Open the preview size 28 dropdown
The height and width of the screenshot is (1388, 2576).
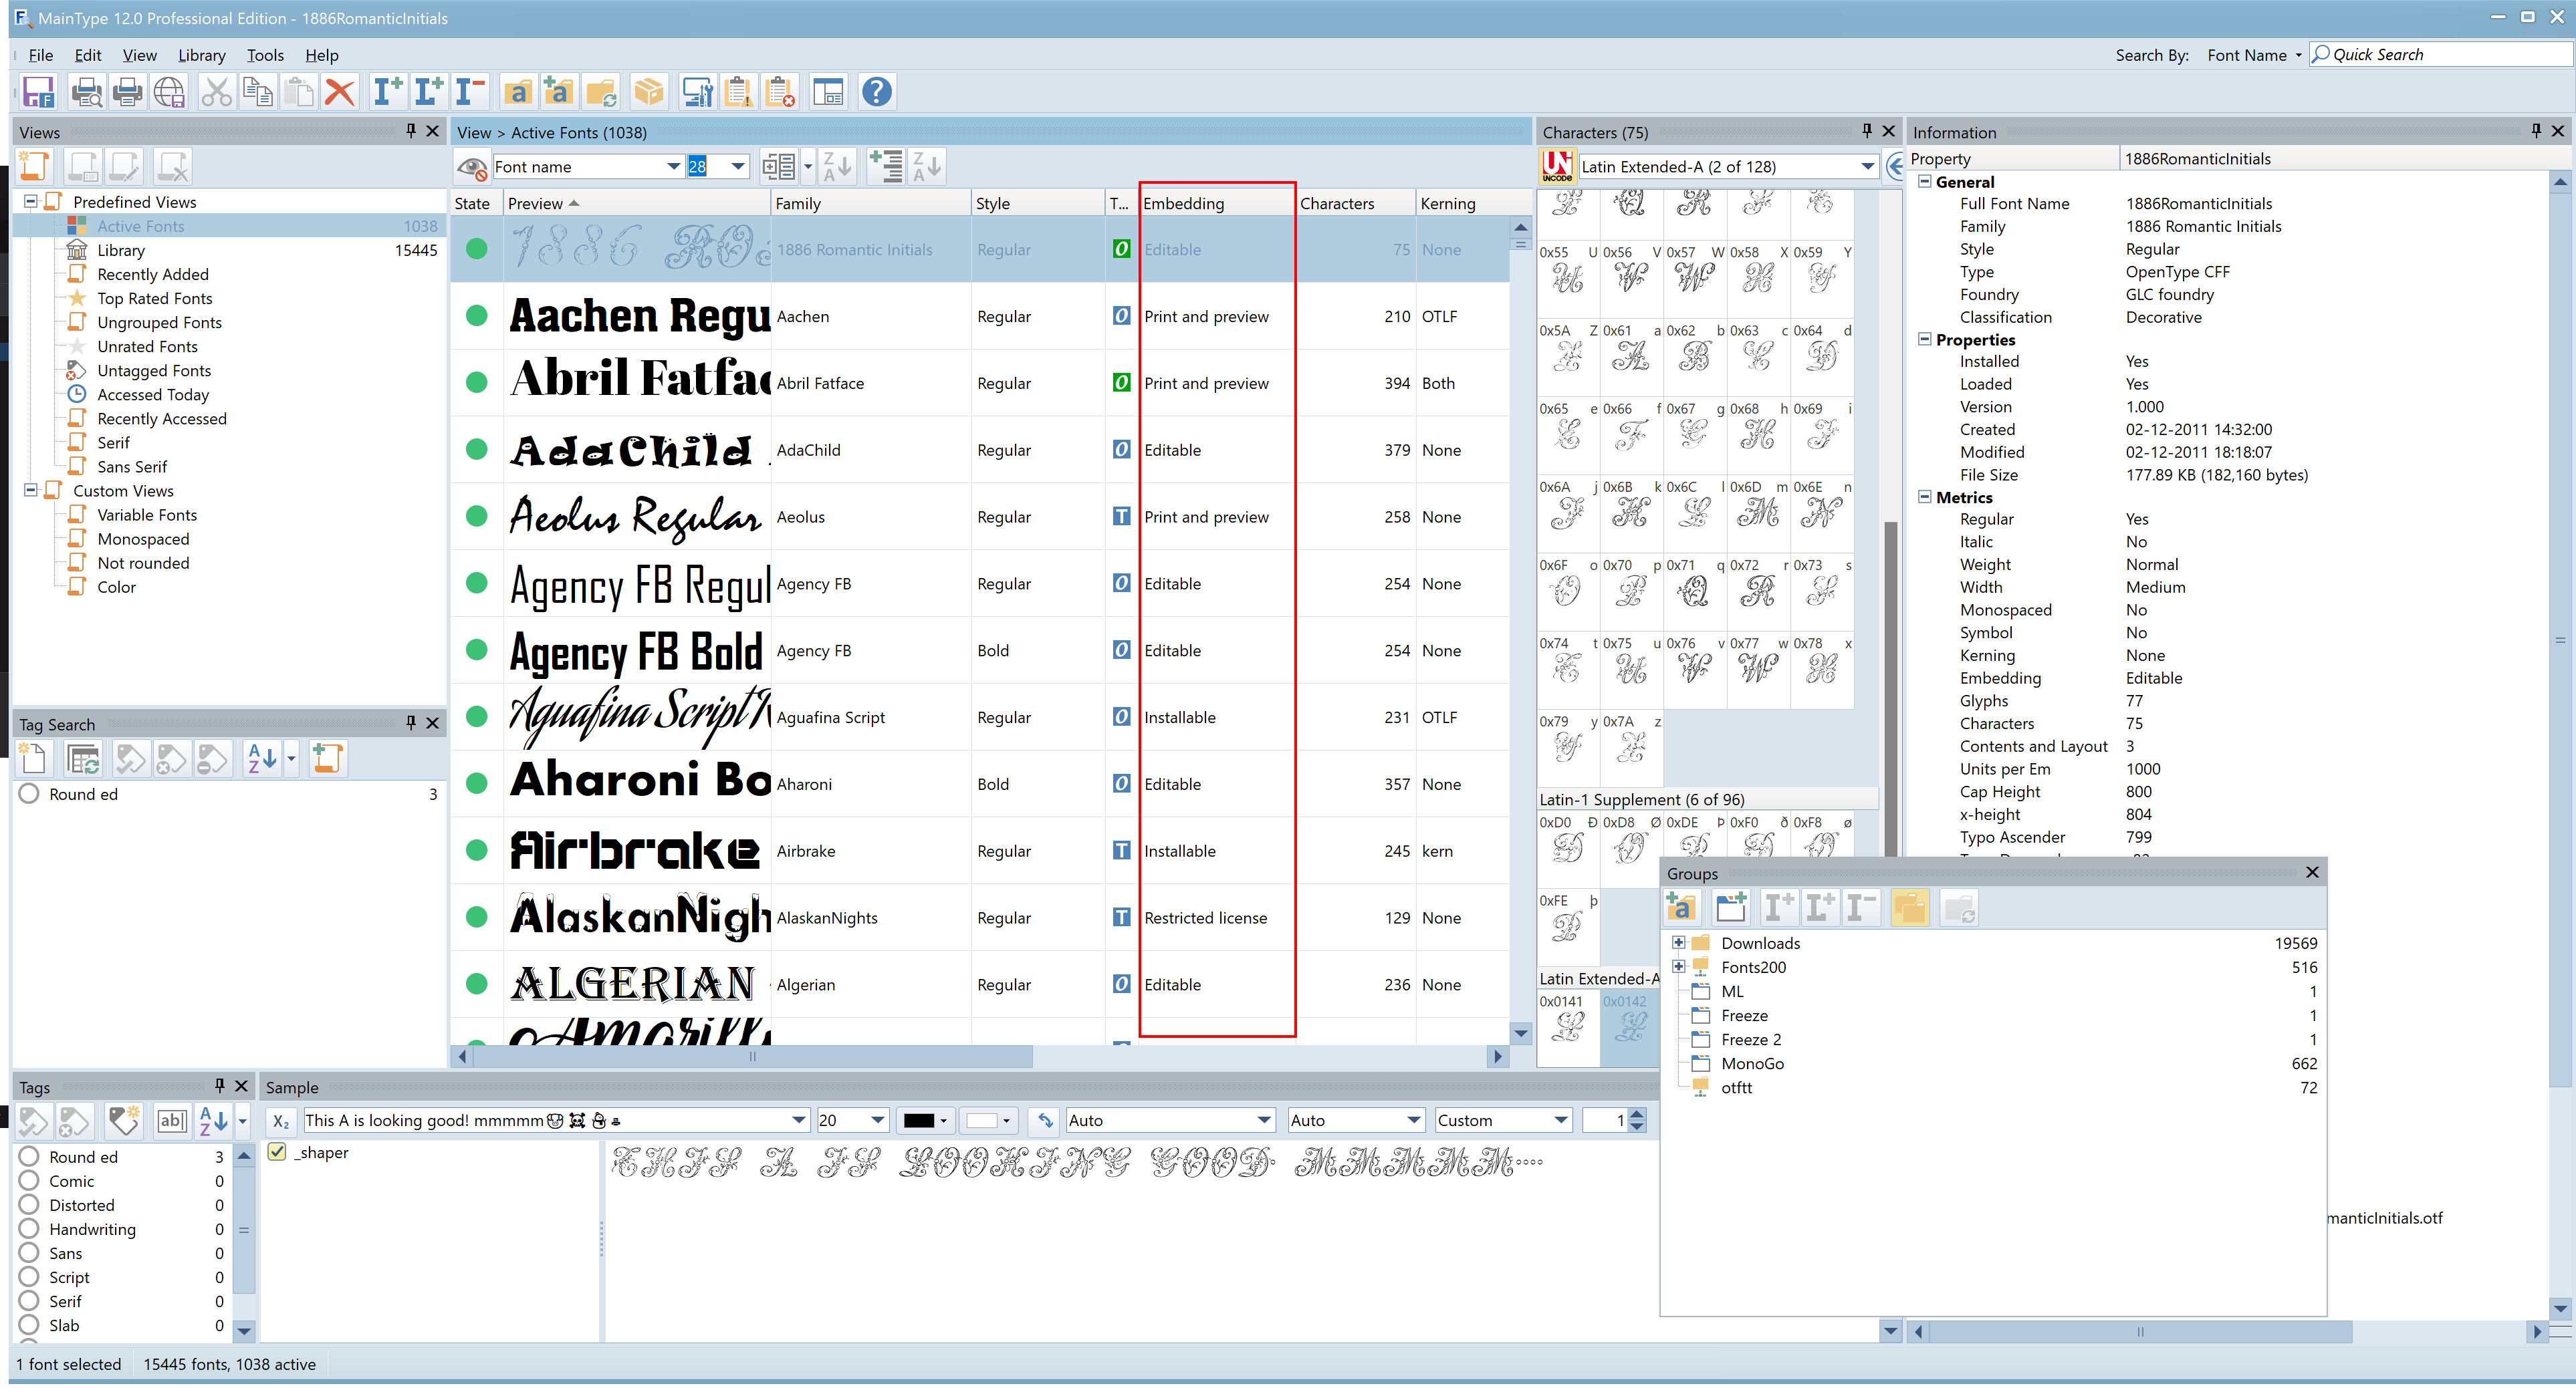[738, 166]
